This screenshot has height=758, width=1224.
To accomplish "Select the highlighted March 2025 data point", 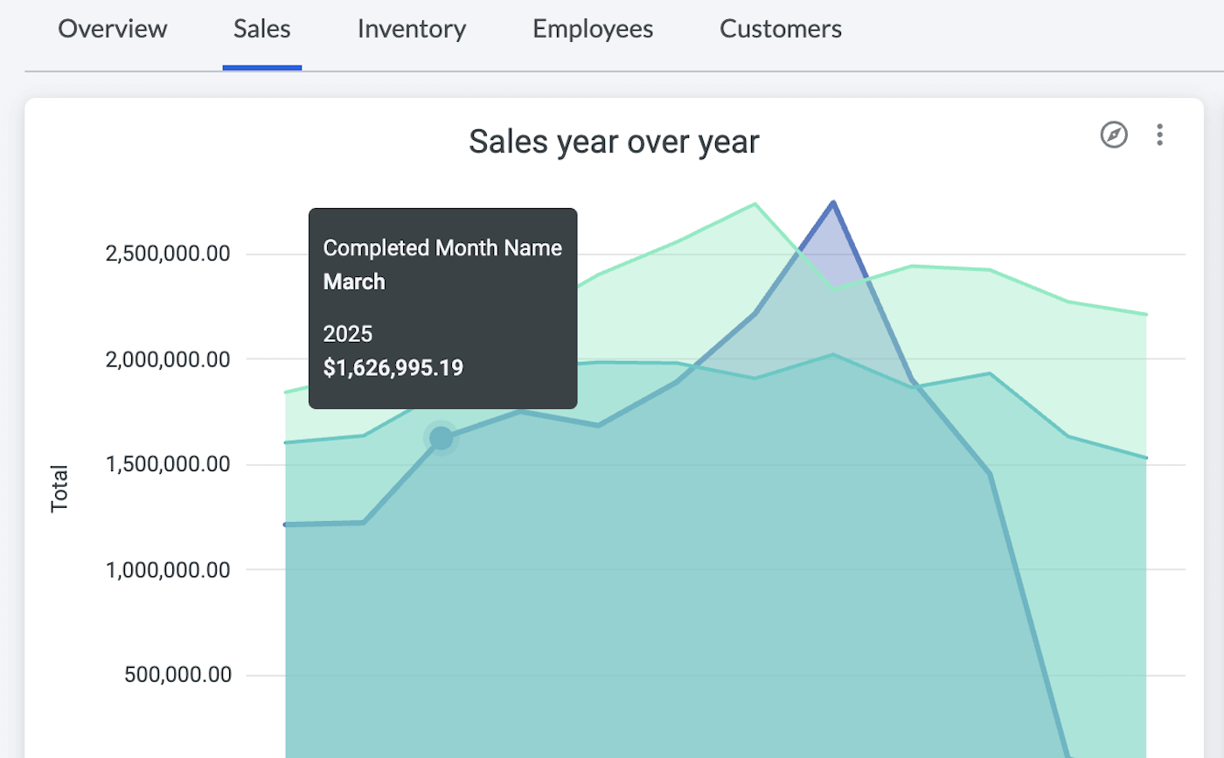I will click(441, 438).
